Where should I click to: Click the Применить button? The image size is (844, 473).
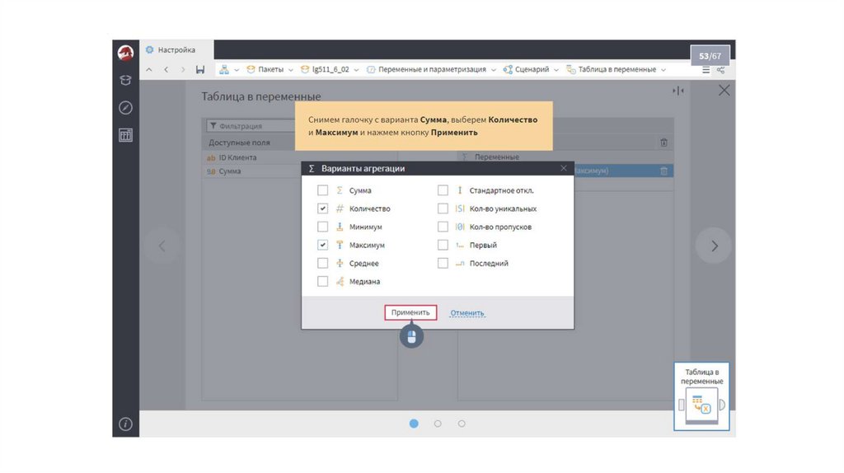coord(410,312)
